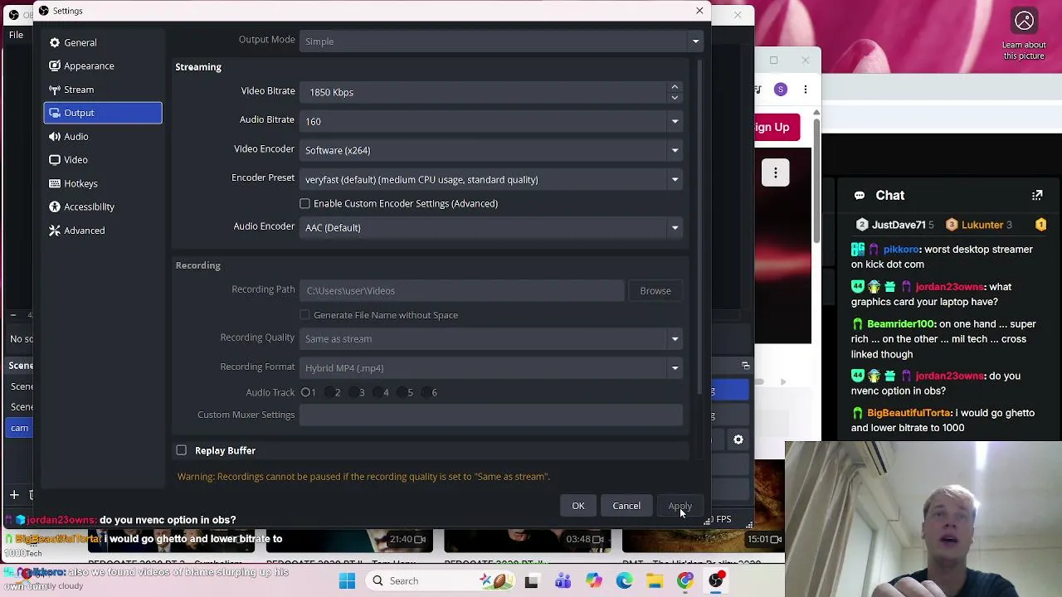Image resolution: width=1062 pixels, height=597 pixels.
Task: Click the Audio speaker icon in sidebar
Action: [55, 136]
